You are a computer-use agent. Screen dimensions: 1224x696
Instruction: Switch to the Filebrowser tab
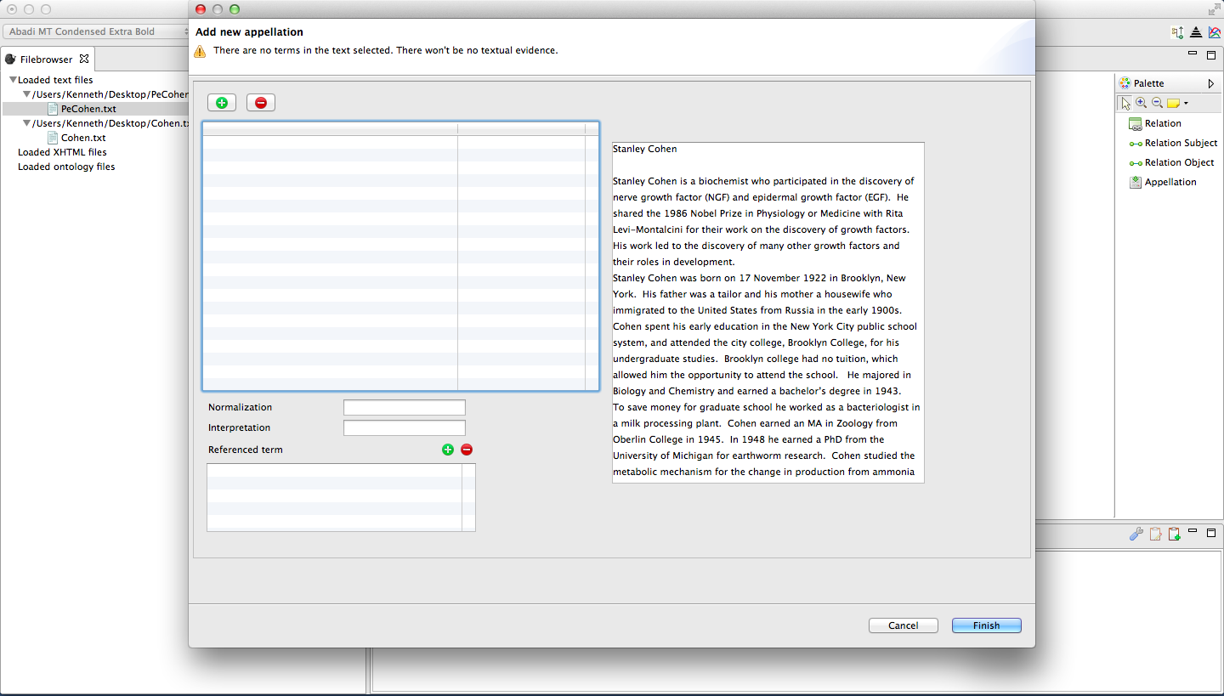46,59
